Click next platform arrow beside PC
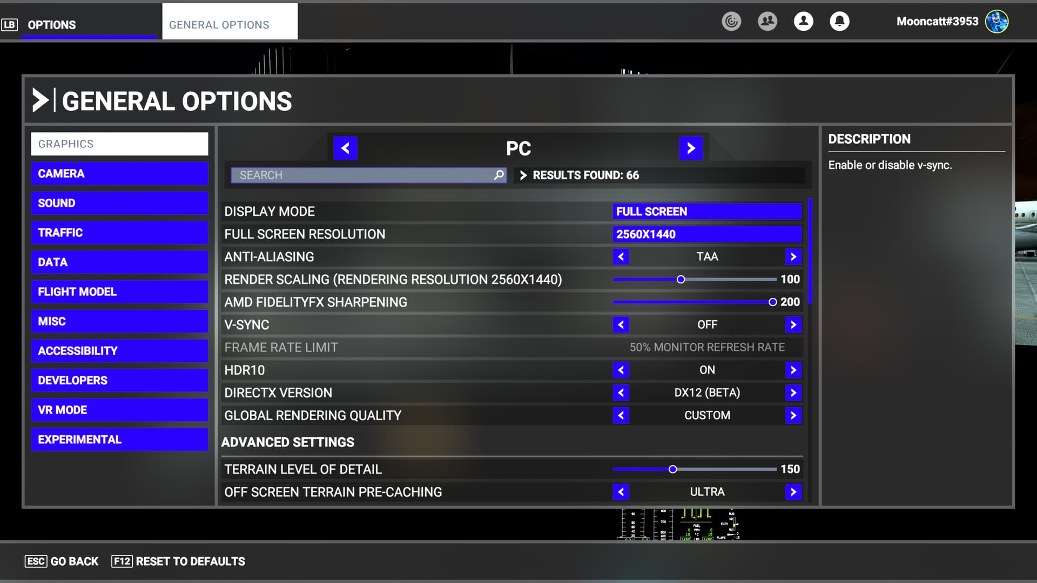This screenshot has width=1037, height=583. (x=691, y=148)
